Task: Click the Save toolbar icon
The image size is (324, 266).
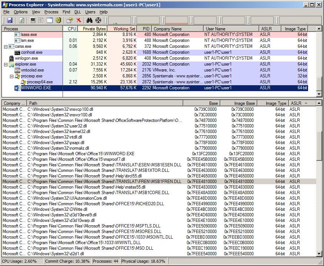Action: tap(10, 20)
